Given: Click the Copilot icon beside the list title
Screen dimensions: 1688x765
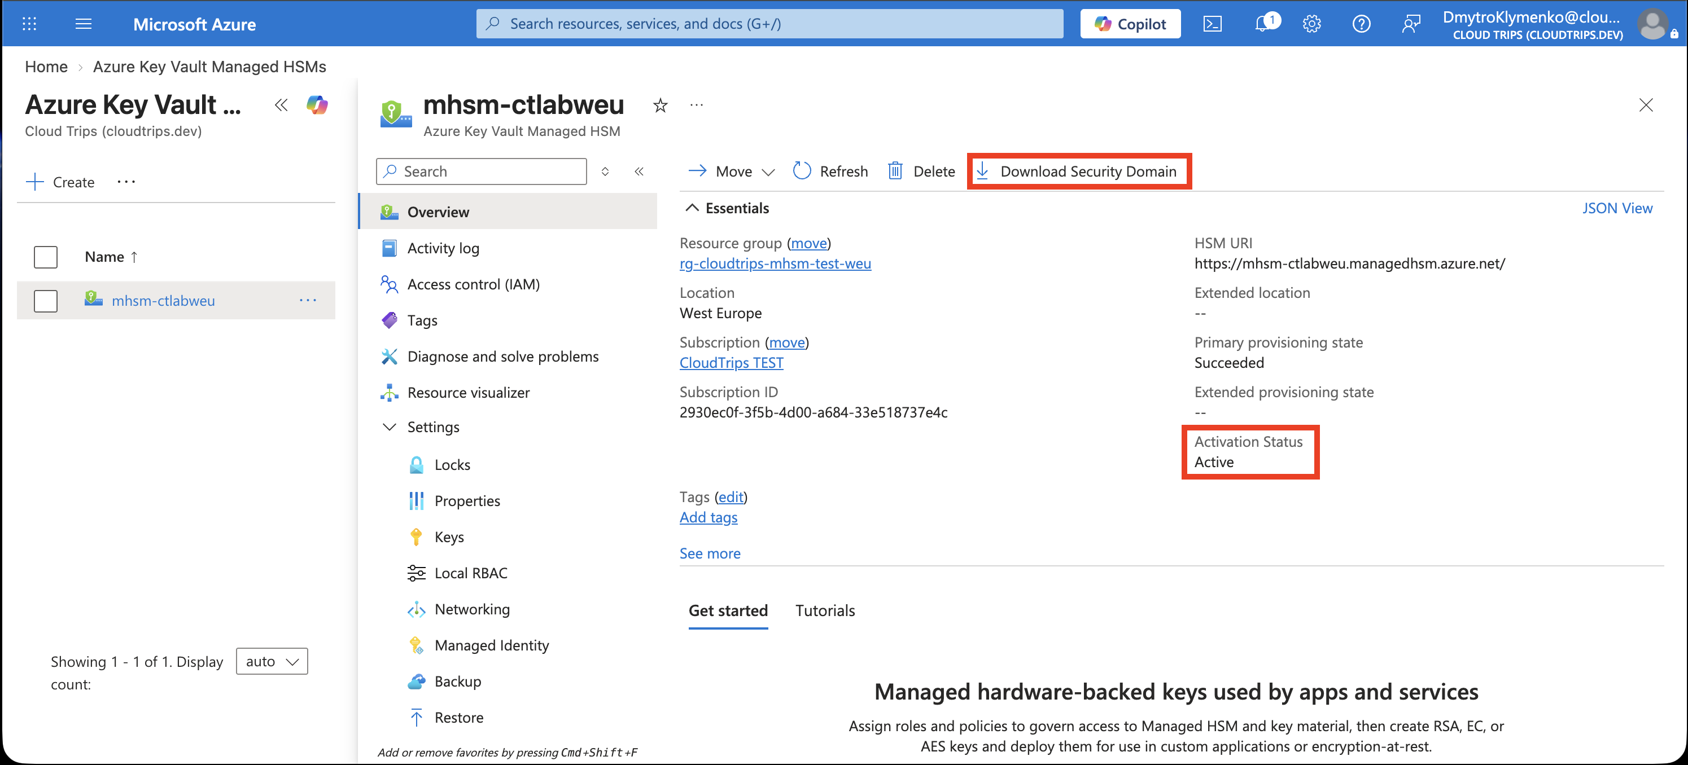Looking at the screenshot, I should [317, 105].
